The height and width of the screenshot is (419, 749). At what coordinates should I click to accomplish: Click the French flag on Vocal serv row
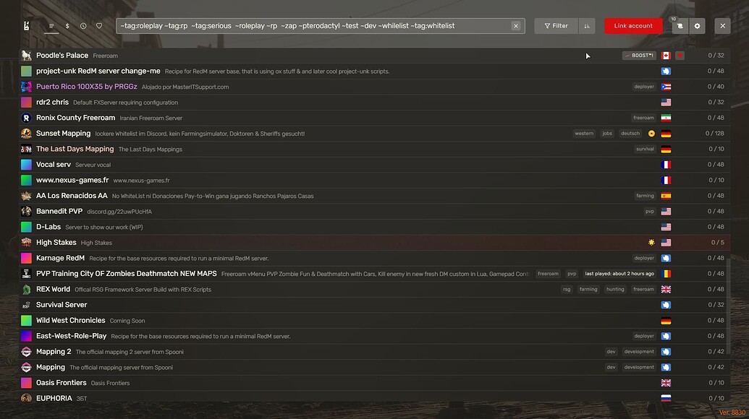[x=666, y=165]
